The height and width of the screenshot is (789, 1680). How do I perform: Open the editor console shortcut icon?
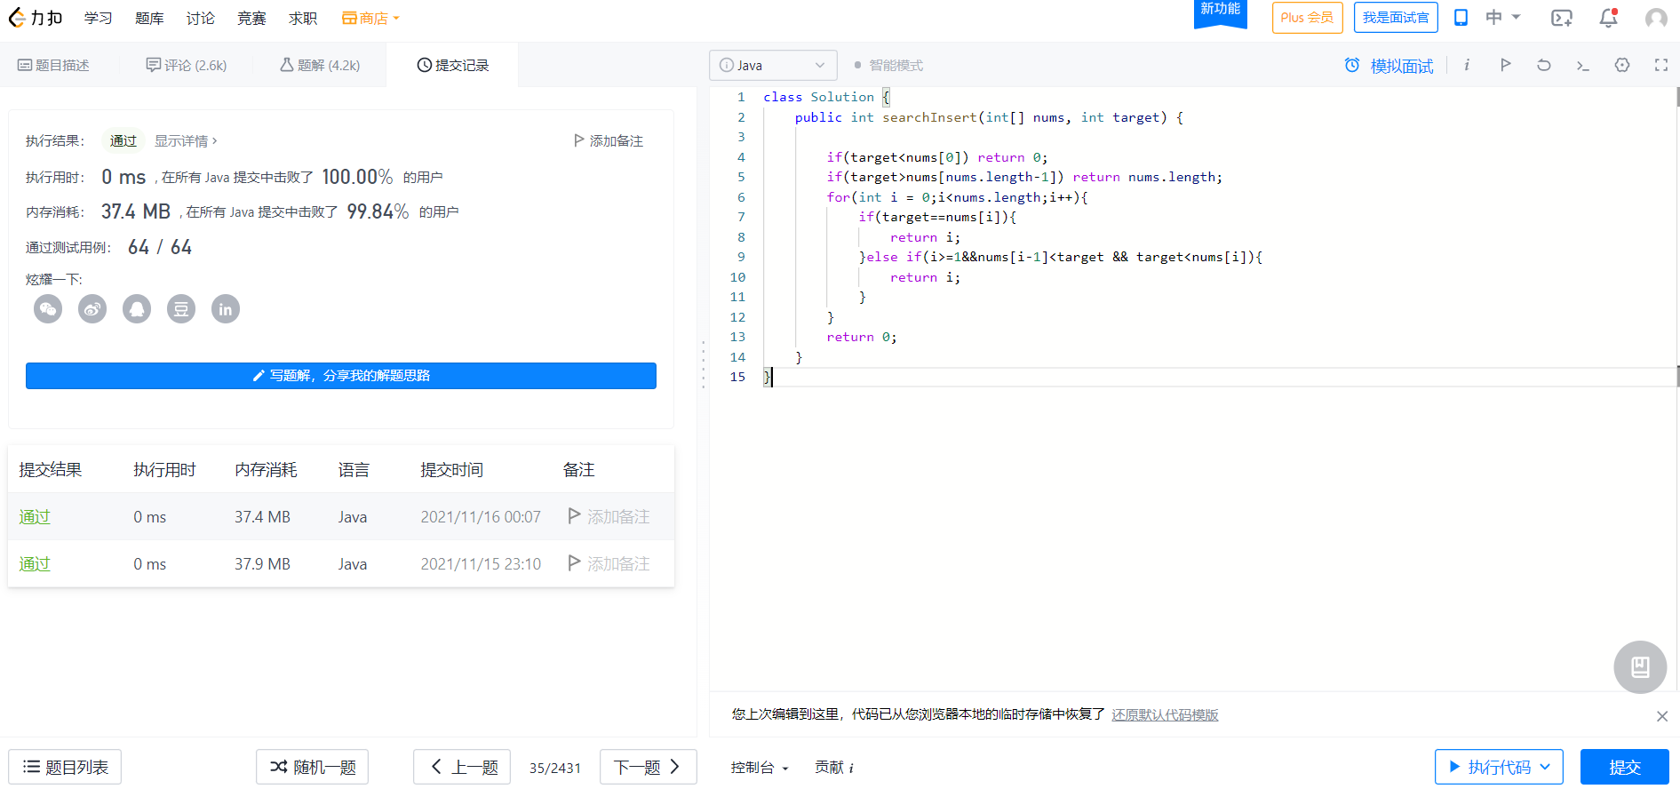(x=1582, y=65)
